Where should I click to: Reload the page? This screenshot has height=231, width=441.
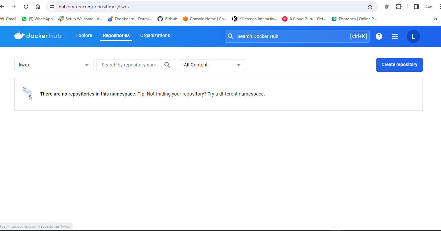26,7
